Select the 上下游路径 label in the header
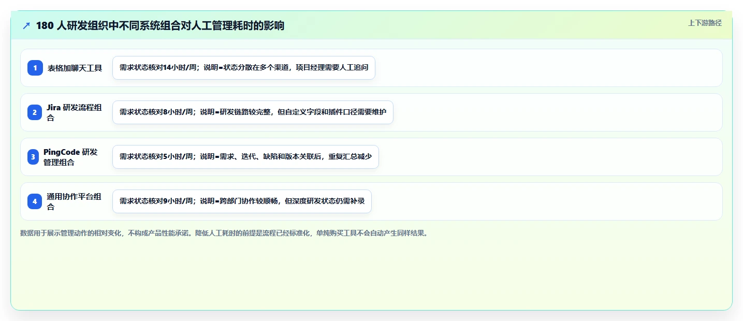This screenshot has height=321, width=743. (x=705, y=23)
